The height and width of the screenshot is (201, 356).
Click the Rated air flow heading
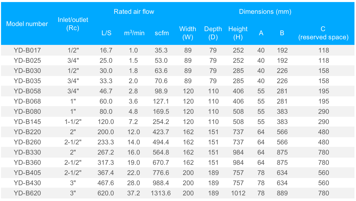pyautogui.click(x=134, y=11)
